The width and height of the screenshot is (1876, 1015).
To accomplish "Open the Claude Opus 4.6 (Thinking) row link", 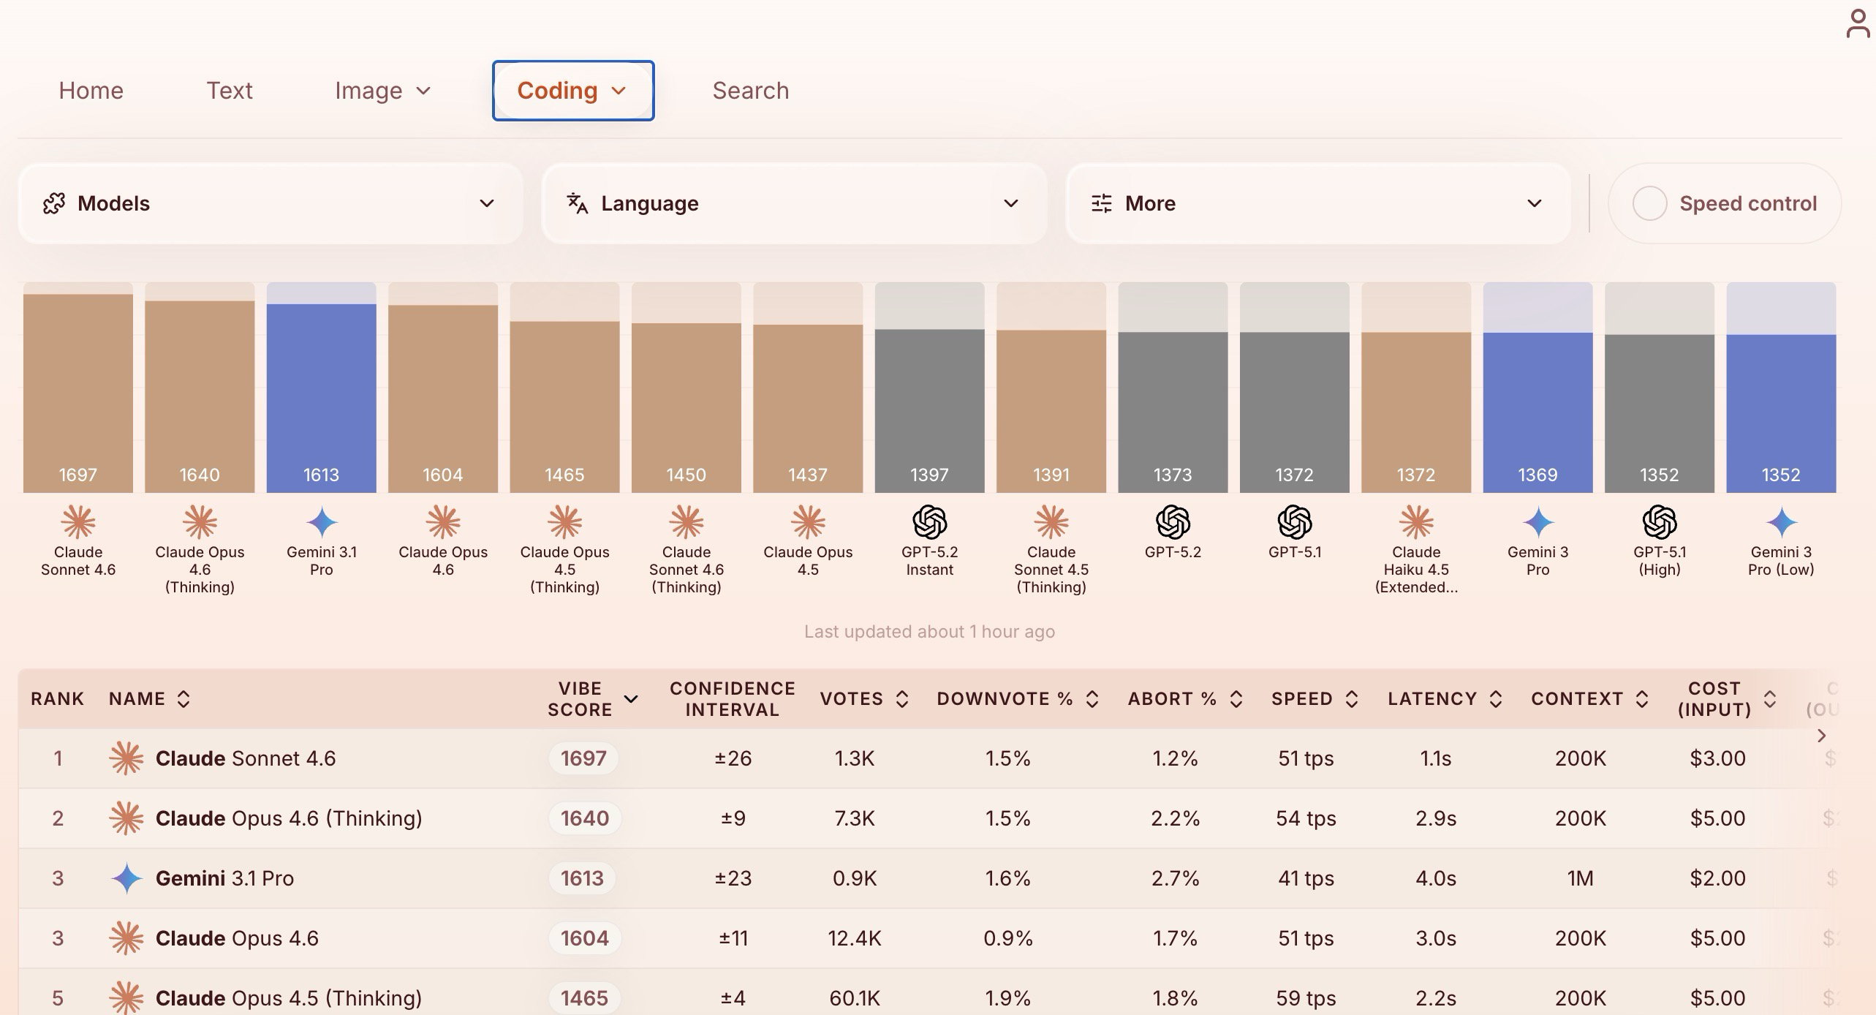I will tap(289, 818).
